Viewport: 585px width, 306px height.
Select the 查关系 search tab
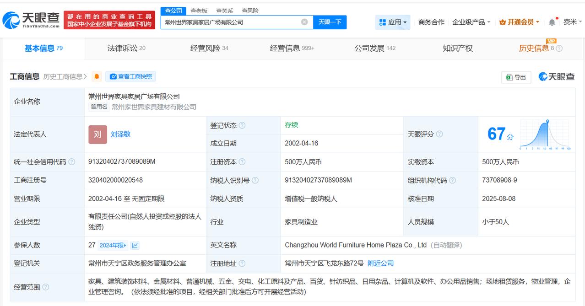click(x=224, y=11)
